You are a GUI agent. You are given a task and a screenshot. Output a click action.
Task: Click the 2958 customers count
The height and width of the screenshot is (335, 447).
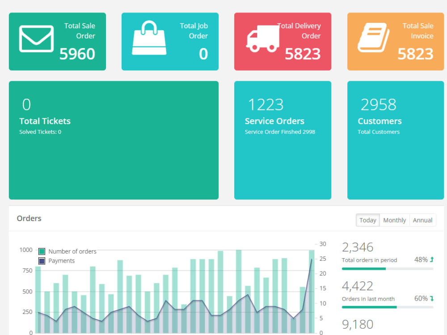tap(378, 105)
